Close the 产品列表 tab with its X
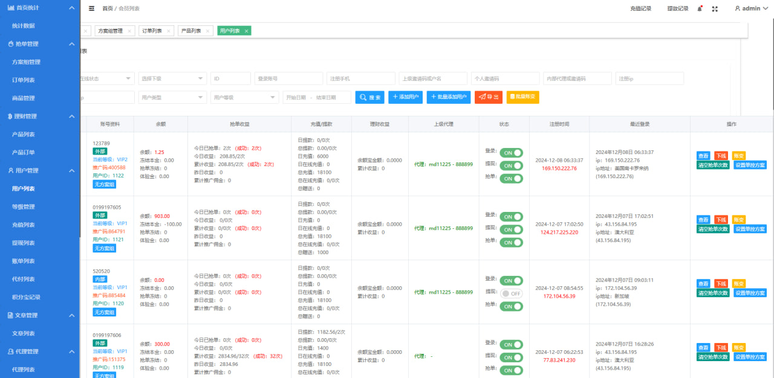 coord(208,31)
